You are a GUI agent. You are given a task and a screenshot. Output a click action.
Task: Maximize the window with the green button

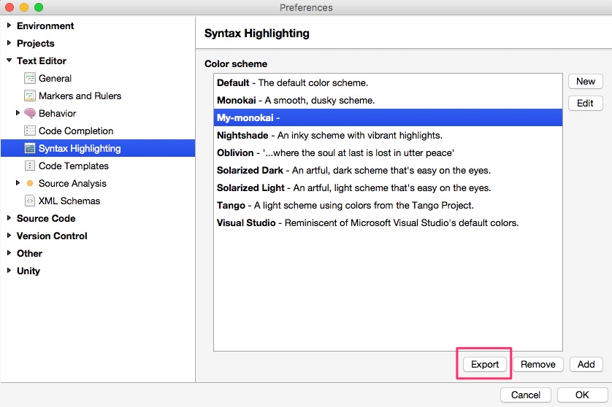pos(38,7)
